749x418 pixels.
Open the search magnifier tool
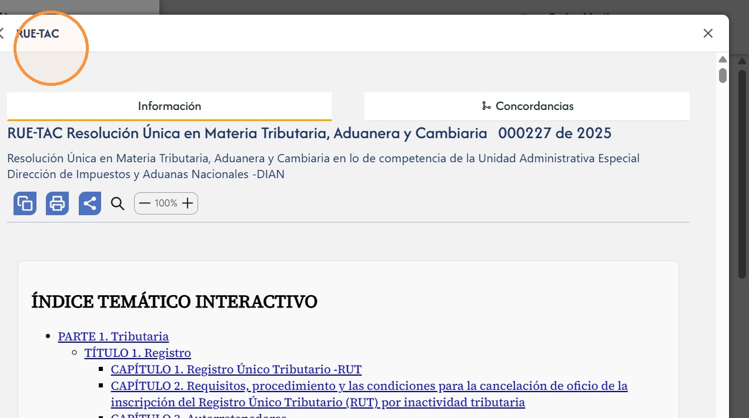(118, 204)
